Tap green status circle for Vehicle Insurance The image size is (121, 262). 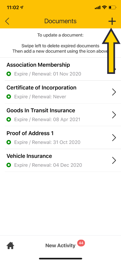[x=9, y=165]
